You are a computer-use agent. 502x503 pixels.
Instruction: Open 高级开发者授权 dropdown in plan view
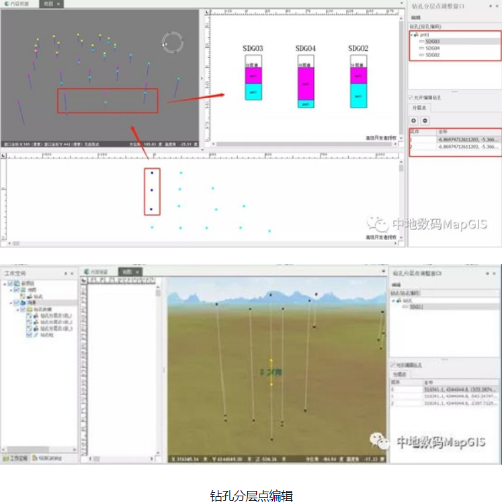click(401, 237)
